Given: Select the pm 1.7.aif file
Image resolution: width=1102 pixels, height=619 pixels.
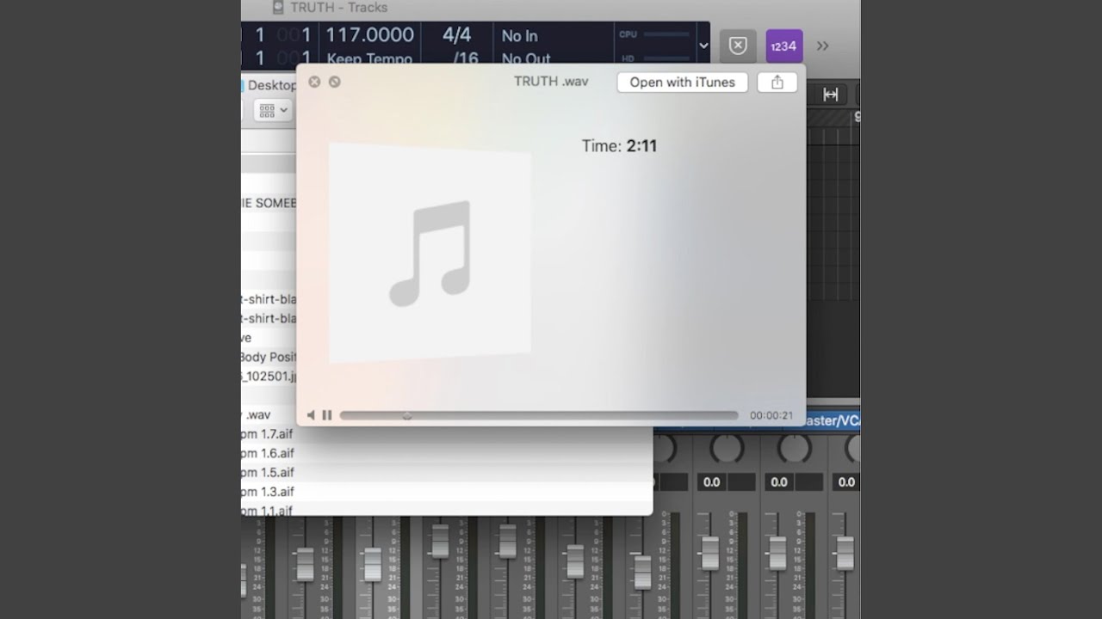Looking at the screenshot, I should [x=268, y=434].
